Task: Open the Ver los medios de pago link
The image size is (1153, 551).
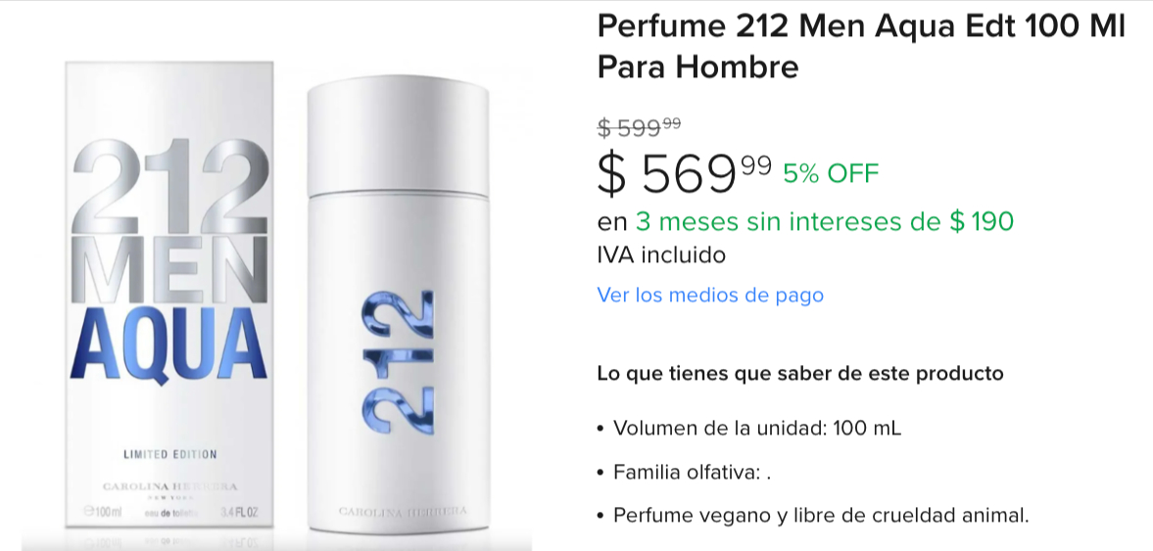Action: [709, 295]
